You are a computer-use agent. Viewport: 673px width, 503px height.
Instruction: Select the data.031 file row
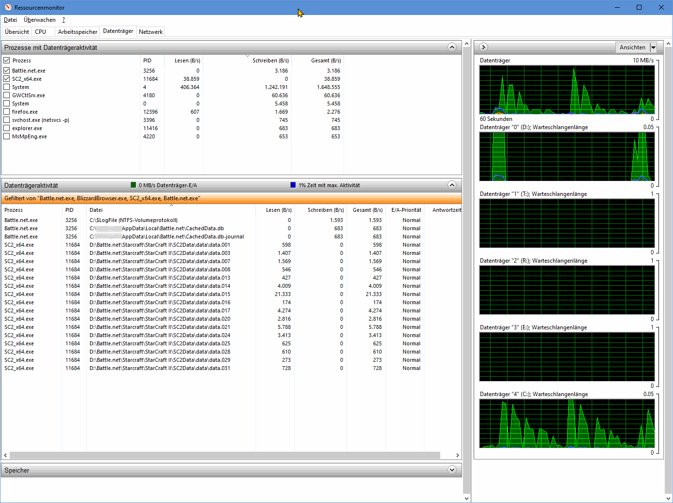click(x=231, y=368)
